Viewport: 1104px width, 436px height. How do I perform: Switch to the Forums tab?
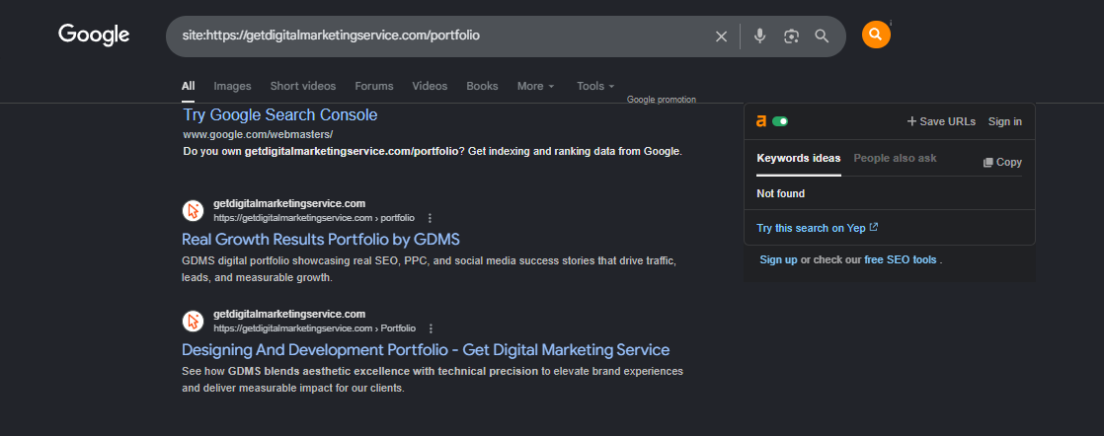374,86
